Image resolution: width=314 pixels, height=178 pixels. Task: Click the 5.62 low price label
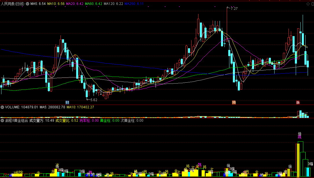94,100
